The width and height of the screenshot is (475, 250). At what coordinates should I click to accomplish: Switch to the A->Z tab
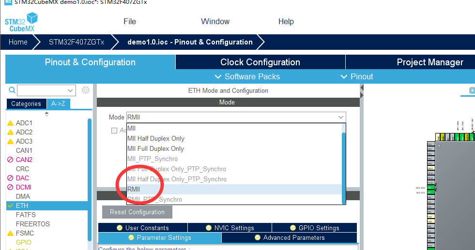pos(58,103)
